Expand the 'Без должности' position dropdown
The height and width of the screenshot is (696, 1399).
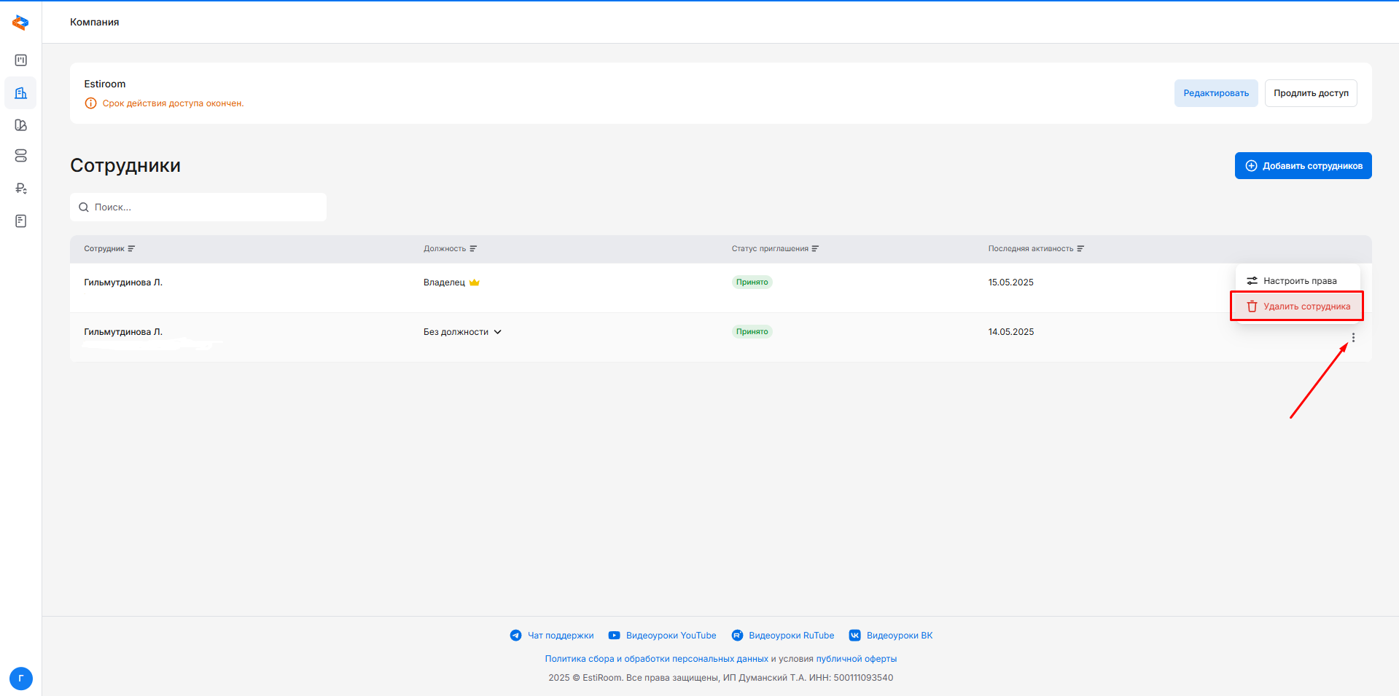[x=462, y=332]
